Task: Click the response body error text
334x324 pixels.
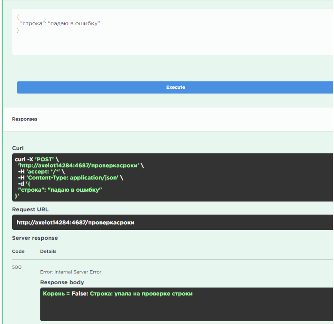Action: click(118, 294)
